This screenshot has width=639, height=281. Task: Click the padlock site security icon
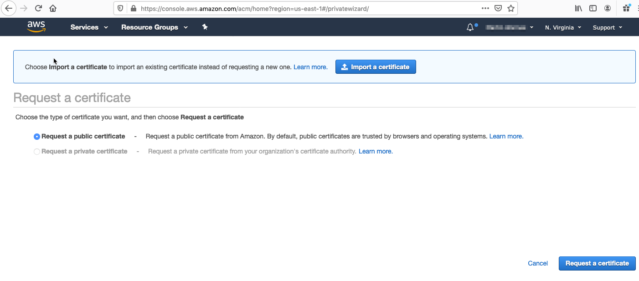coord(133,8)
